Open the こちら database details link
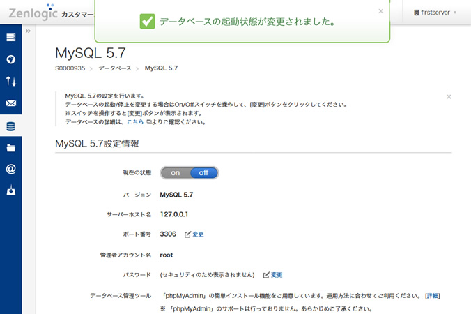This screenshot has height=314, width=471. [135, 121]
